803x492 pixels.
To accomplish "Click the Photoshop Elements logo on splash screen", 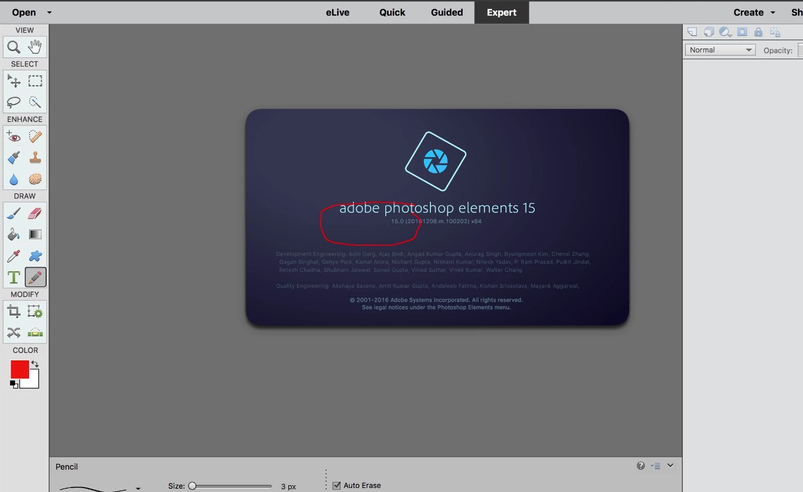I will pos(435,161).
